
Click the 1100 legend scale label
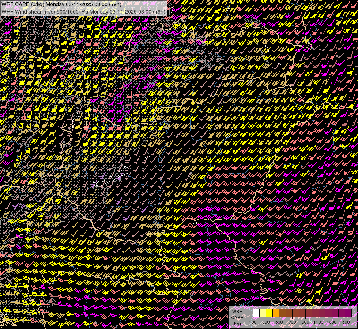pos(319,322)
